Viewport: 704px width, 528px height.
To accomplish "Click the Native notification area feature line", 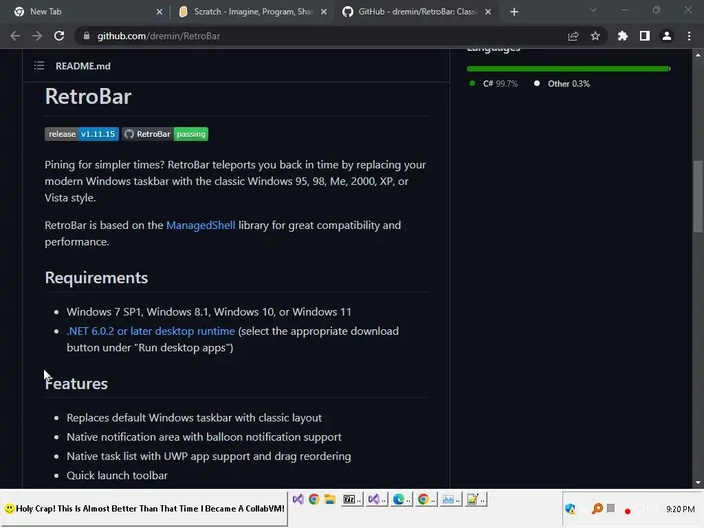I will click(x=203, y=437).
